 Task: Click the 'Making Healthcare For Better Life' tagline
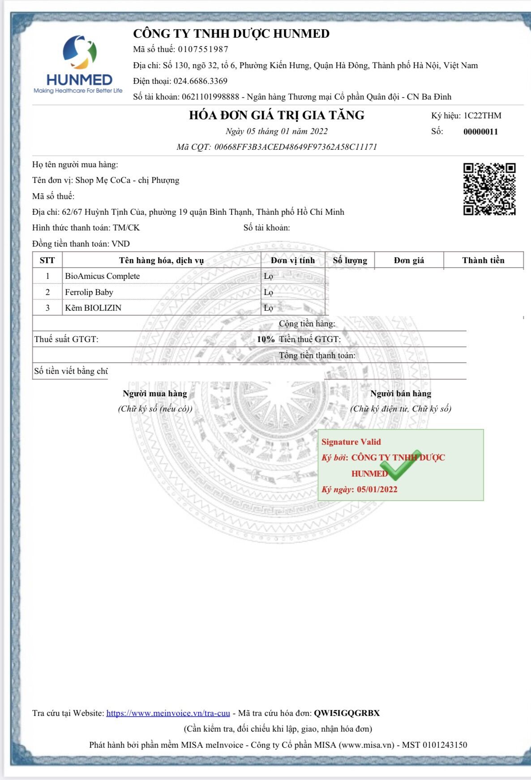pyautogui.click(x=78, y=91)
